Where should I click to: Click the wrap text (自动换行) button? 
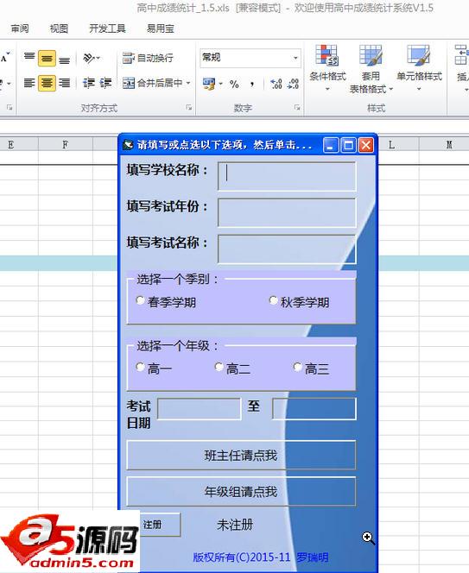click(148, 58)
